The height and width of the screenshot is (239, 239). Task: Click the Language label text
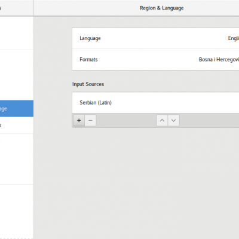point(90,38)
